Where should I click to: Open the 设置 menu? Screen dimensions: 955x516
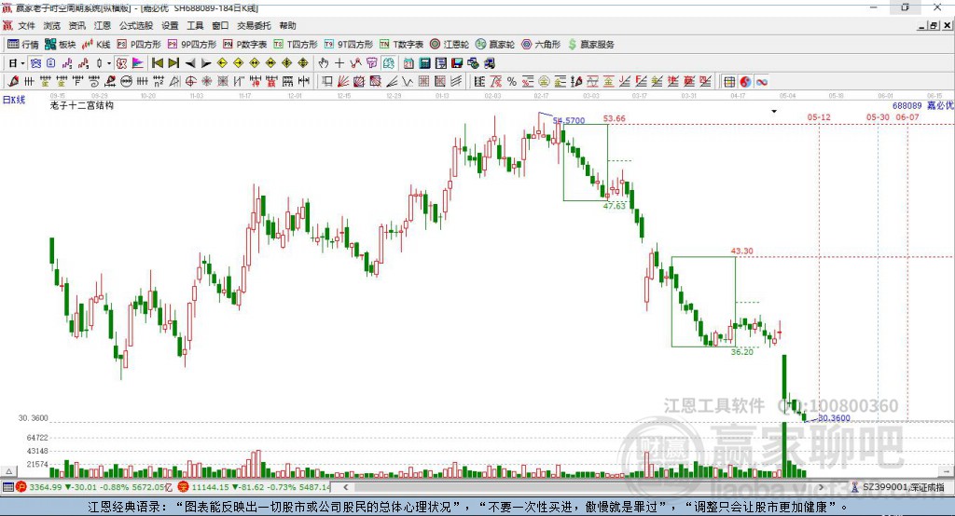[170, 25]
